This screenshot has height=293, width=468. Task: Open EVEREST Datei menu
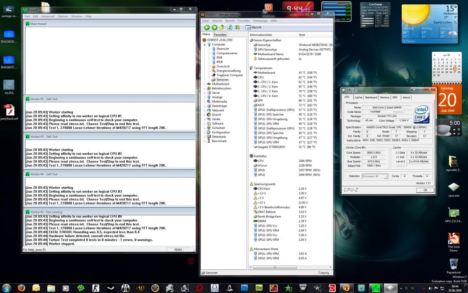click(x=206, y=21)
